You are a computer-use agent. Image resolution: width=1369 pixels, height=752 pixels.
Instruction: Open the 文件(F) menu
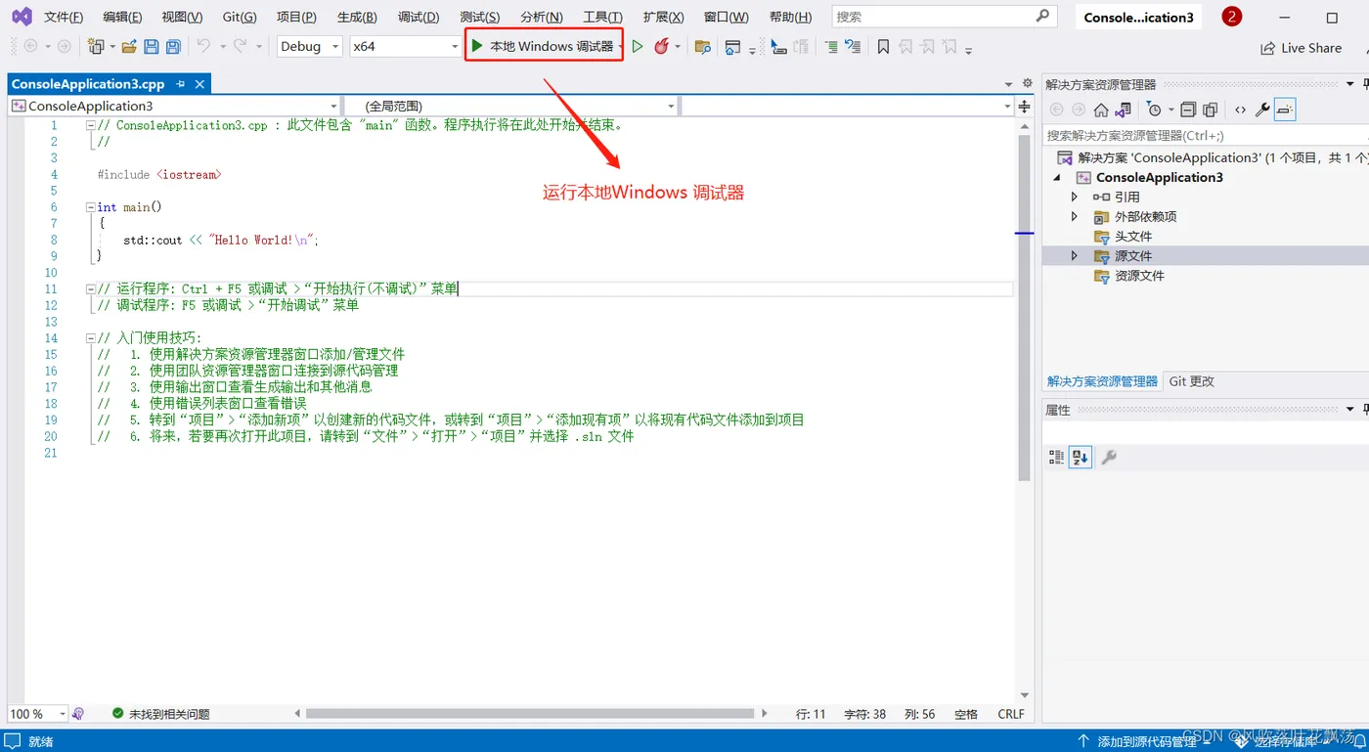click(64, 17)
